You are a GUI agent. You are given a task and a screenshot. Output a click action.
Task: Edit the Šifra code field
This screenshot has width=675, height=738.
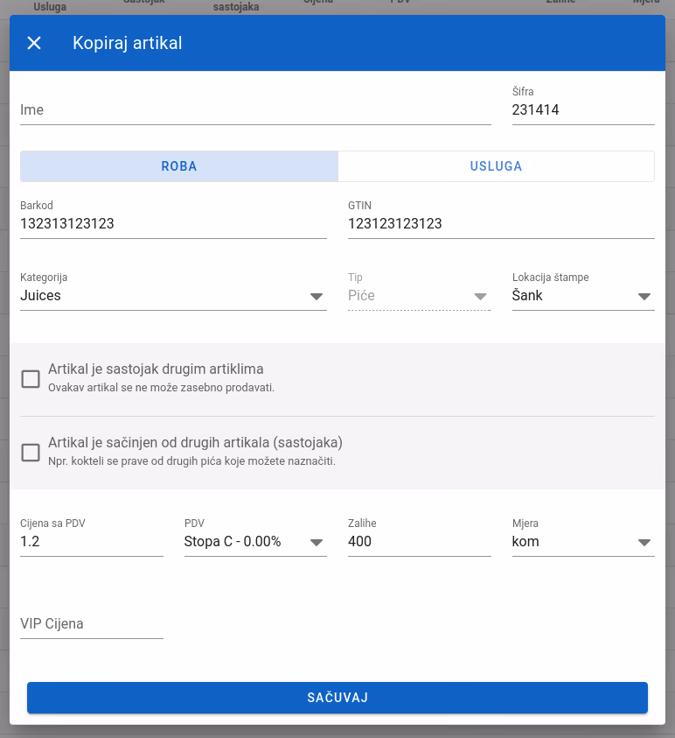click(583, 110)
